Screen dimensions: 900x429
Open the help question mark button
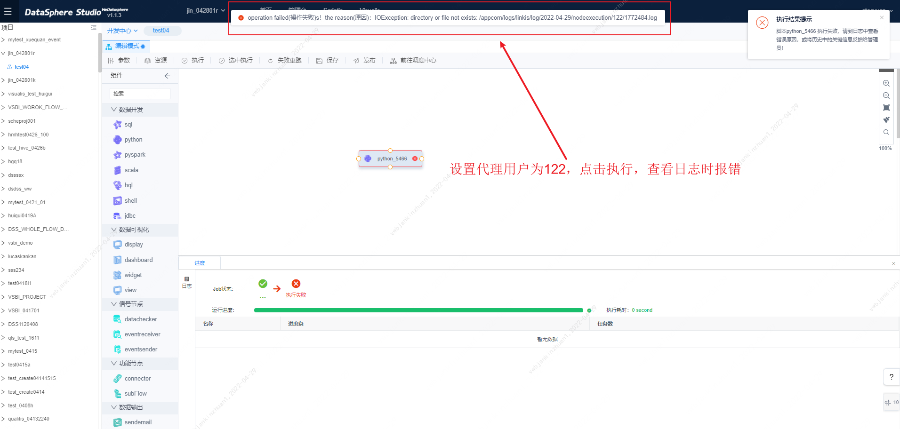(891, 377)
